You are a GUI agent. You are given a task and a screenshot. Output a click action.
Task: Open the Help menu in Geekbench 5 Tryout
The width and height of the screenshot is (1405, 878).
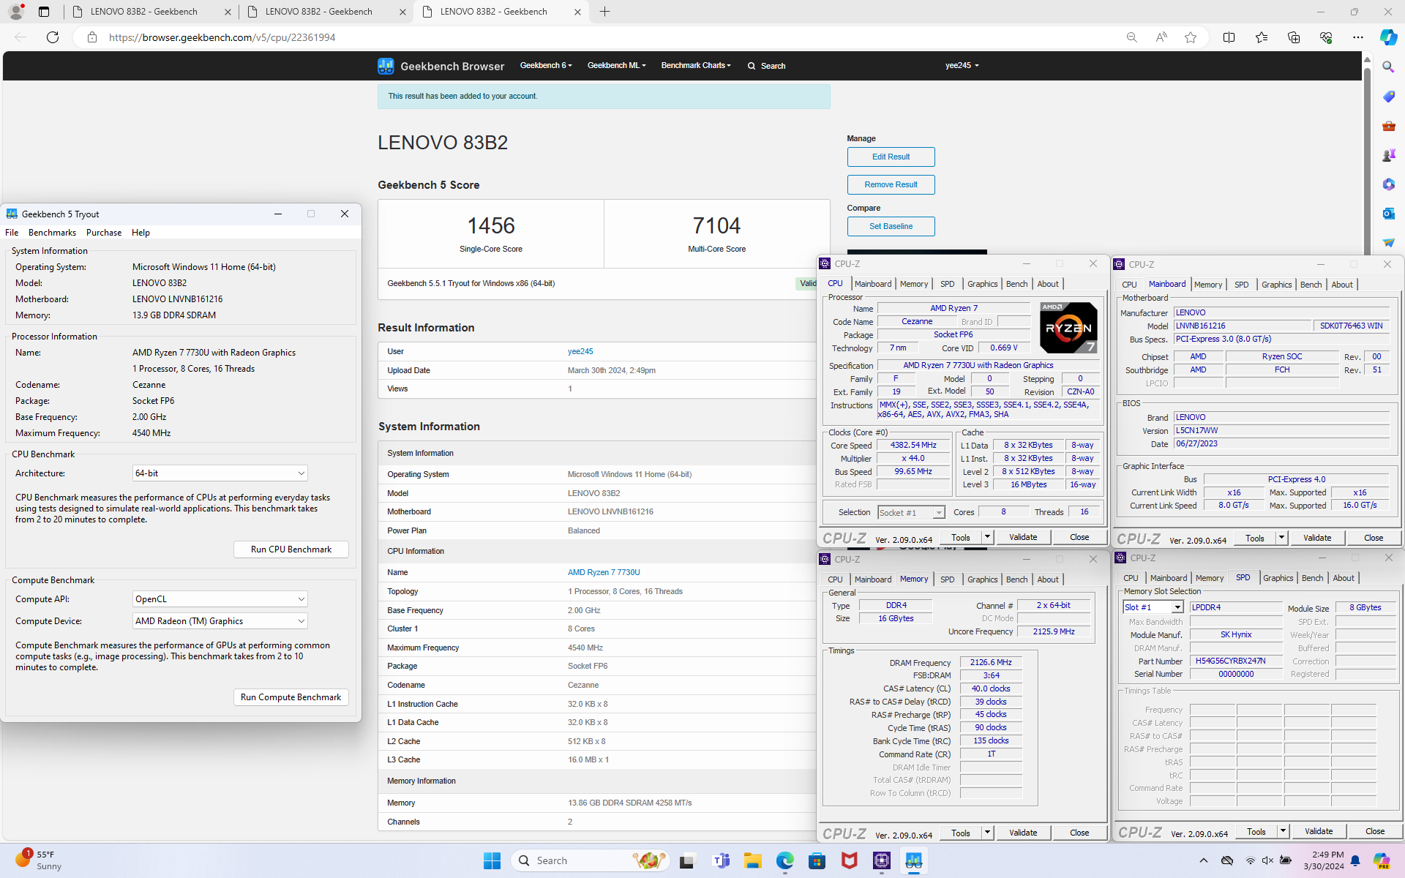point(140,233)
